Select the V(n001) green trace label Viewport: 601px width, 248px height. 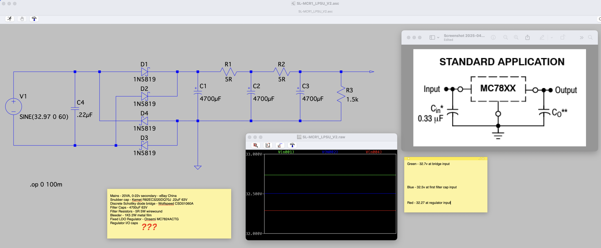point(286,152)
